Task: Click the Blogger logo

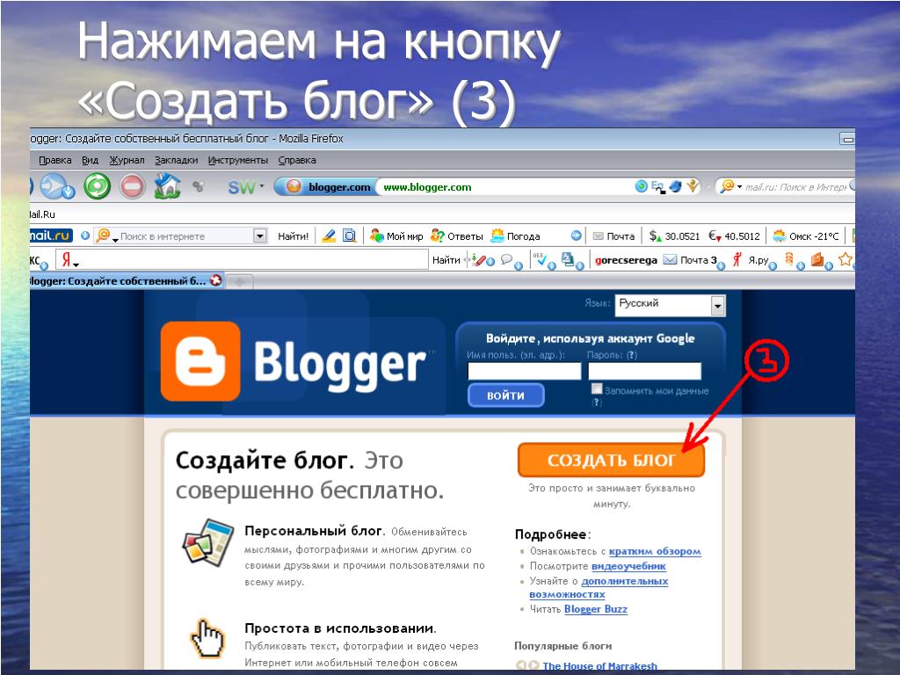Action: (294, 361)
